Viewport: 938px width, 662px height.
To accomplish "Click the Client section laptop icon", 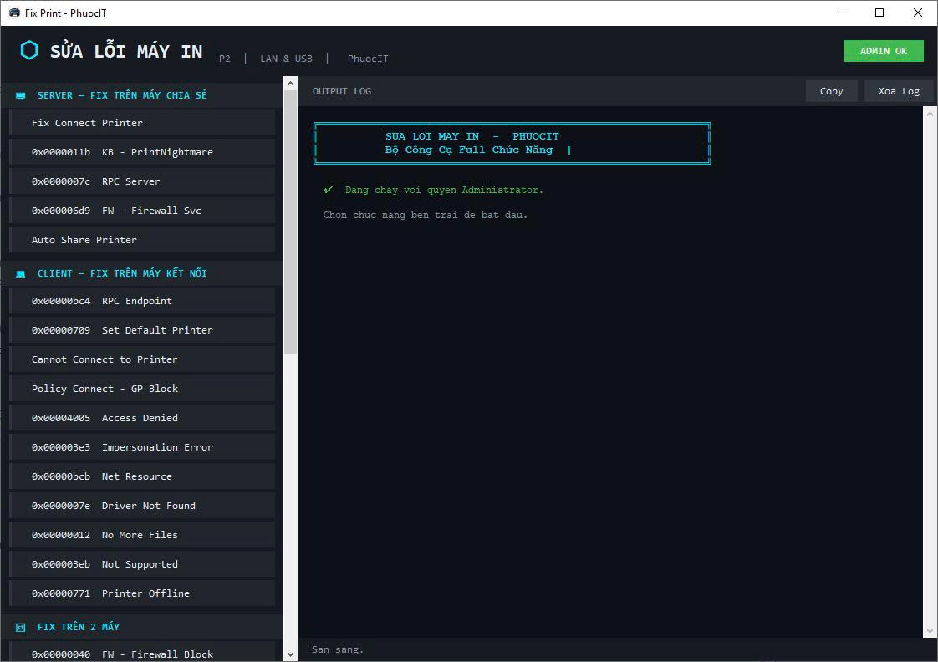I will click(x=21, y=274).
